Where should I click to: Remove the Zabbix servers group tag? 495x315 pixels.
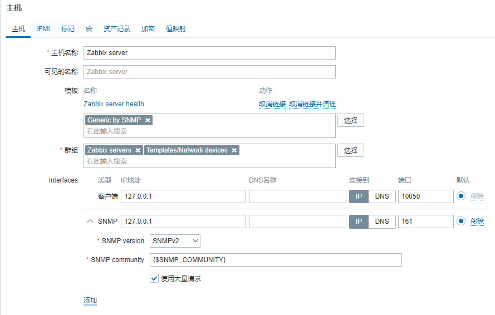138,150
